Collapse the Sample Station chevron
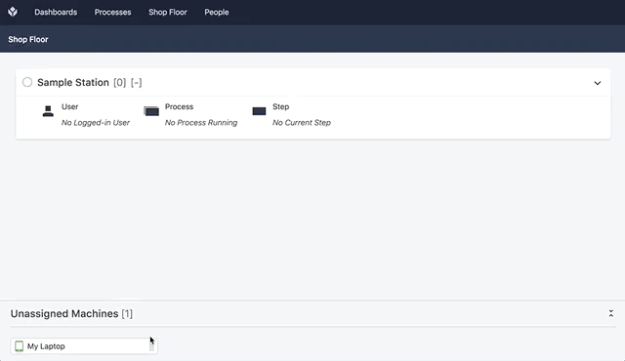 tap(597, 83)
